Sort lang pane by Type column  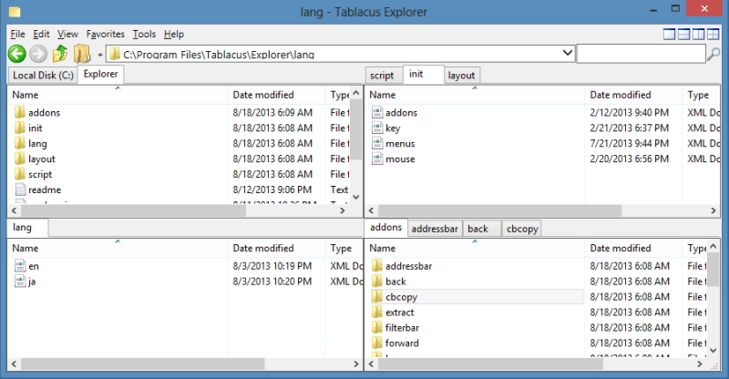pyautogui.click(x=344, y=249)
